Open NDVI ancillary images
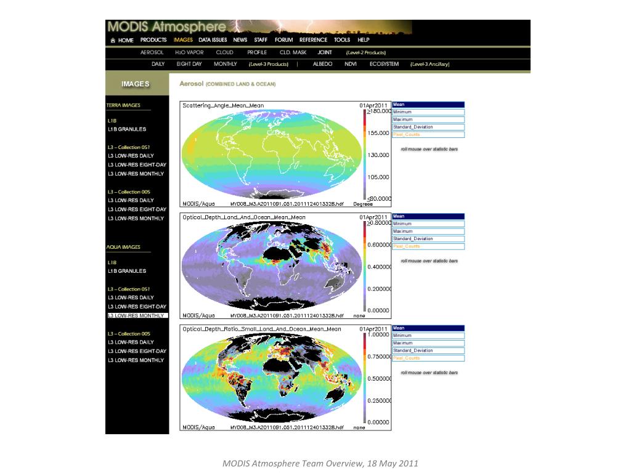Viewport: 631px width, 473px height. click(351, 64)
